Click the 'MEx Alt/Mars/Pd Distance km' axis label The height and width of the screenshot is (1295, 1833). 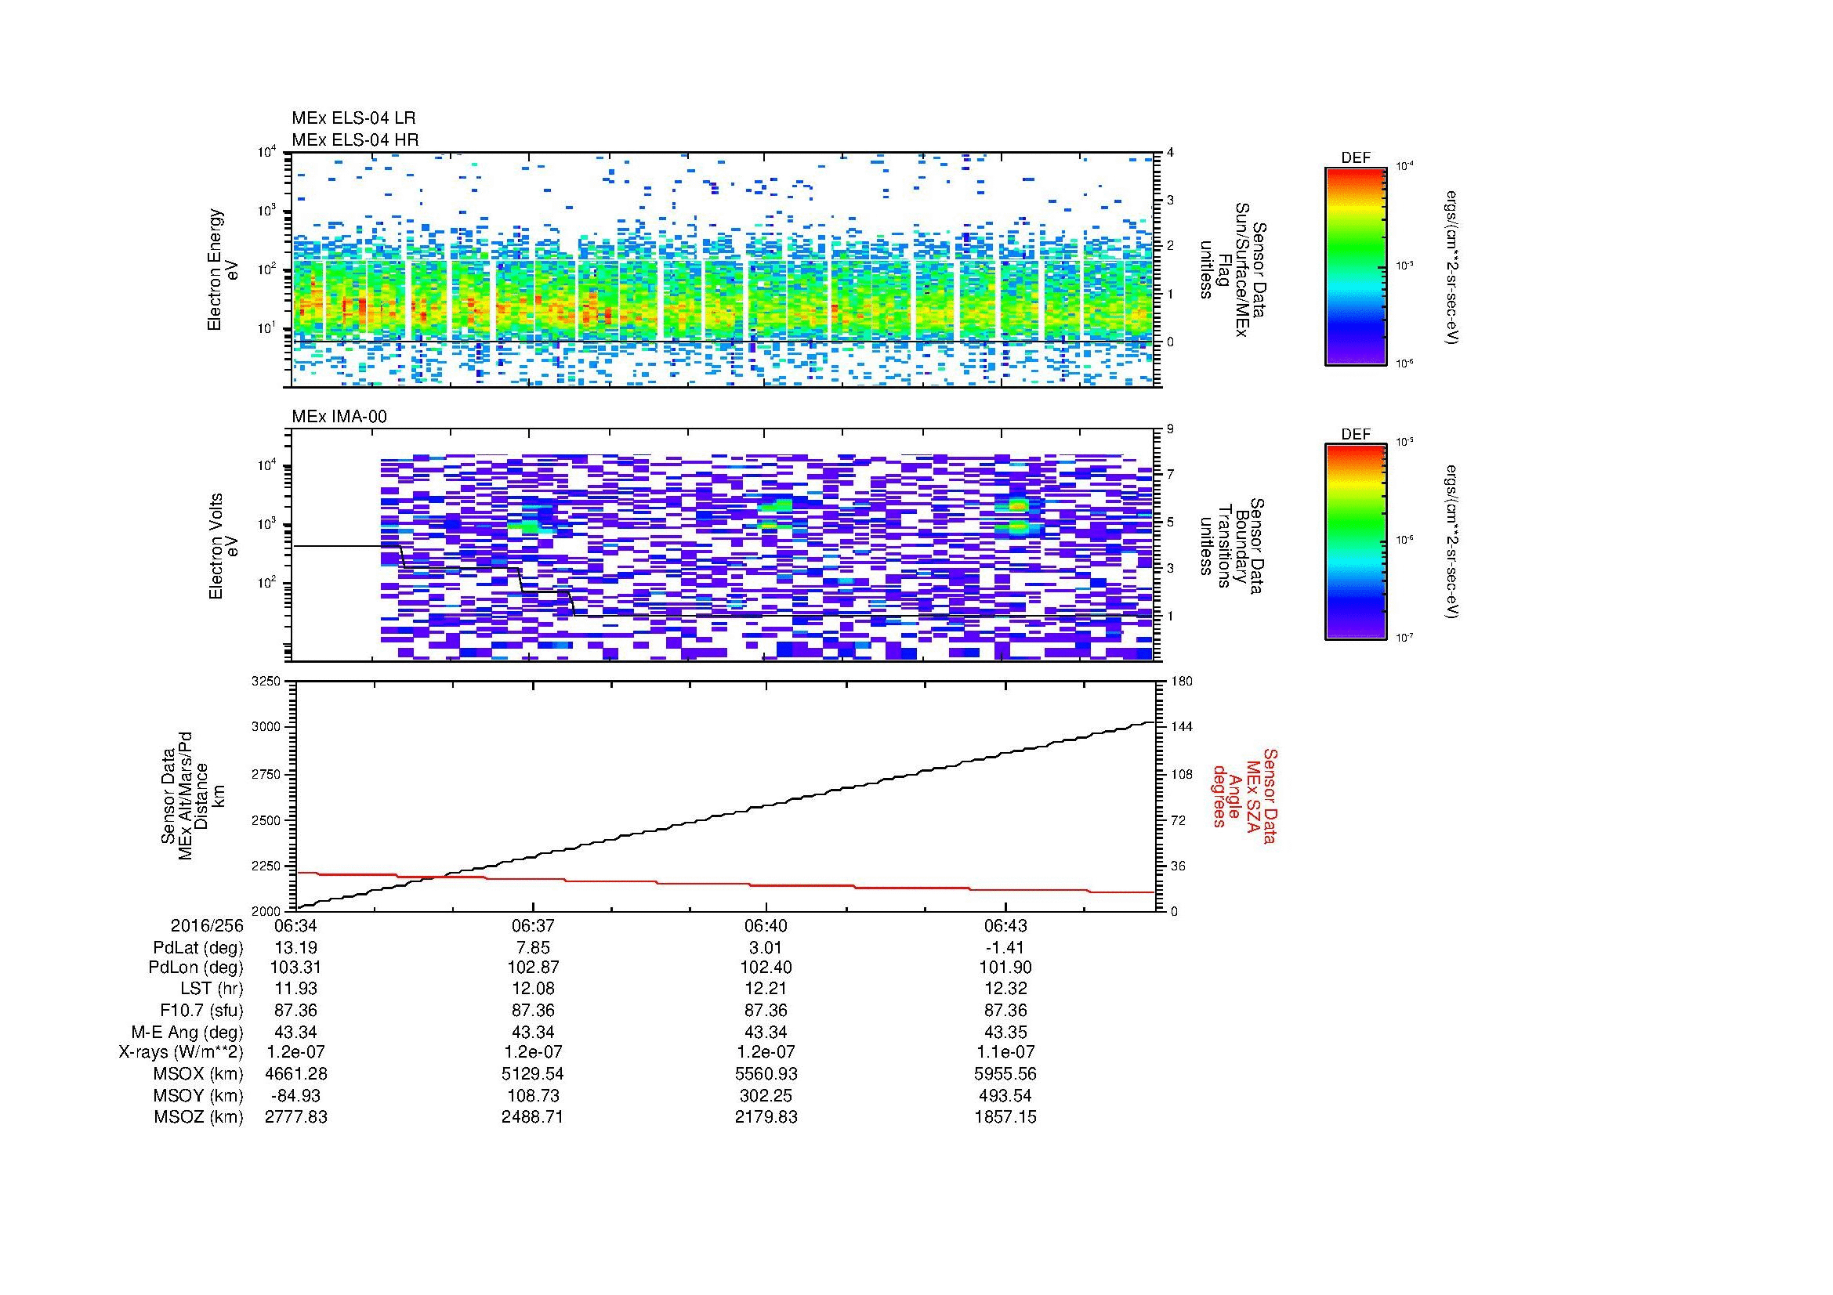coord(194,795)
